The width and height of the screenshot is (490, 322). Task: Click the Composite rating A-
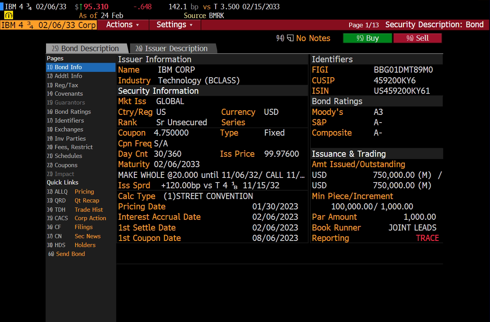(x=378, y=133)
